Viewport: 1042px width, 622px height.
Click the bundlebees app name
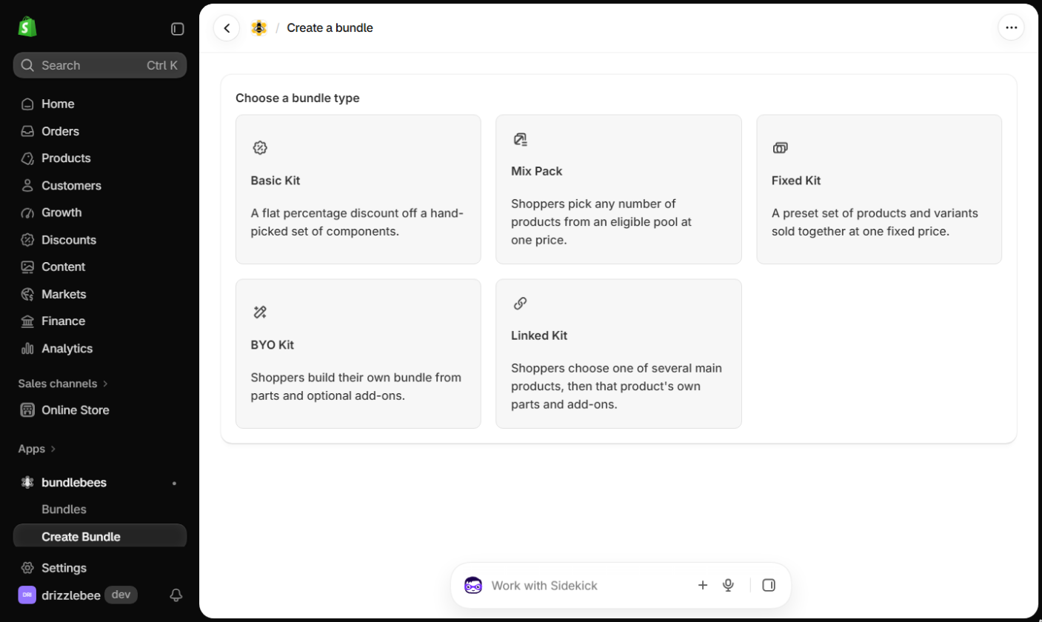[x=74, y=483]
